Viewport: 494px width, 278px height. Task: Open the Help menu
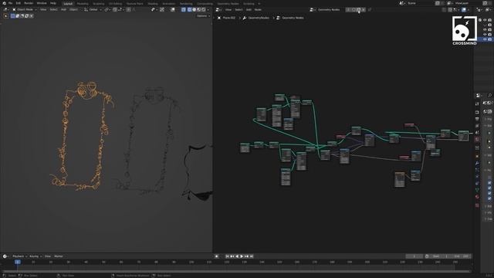(x=53, y=3)
